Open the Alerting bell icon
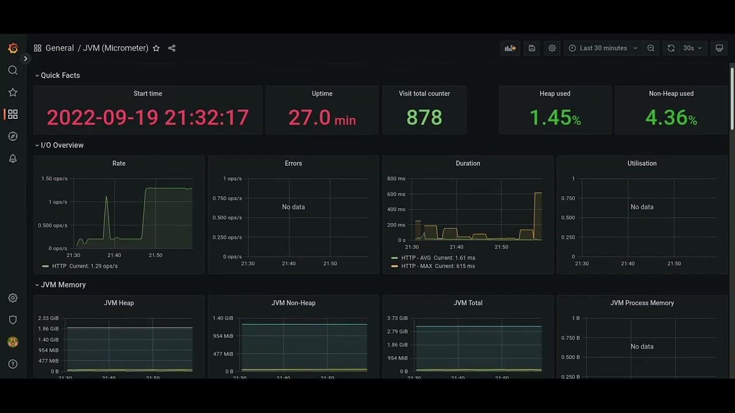Screen dimensions: 735x413 pos(13,158)
